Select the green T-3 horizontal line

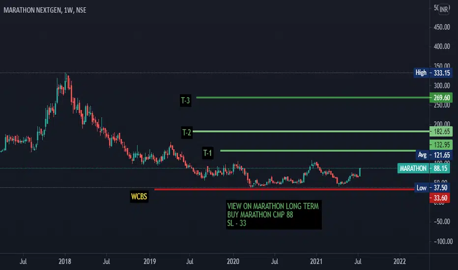(x=313, y=98)
